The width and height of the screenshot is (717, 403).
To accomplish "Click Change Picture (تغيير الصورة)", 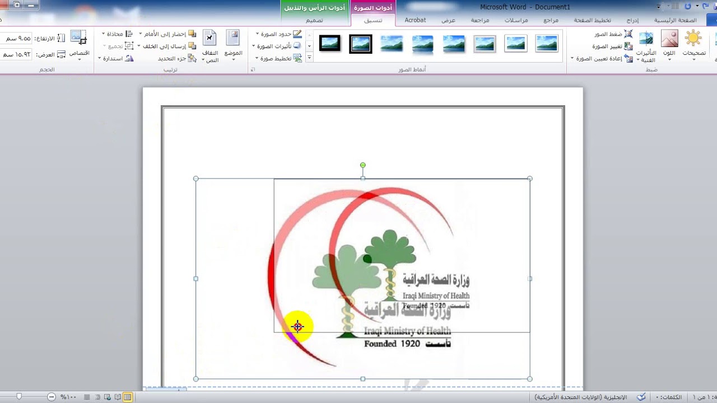I will (612, 46).
